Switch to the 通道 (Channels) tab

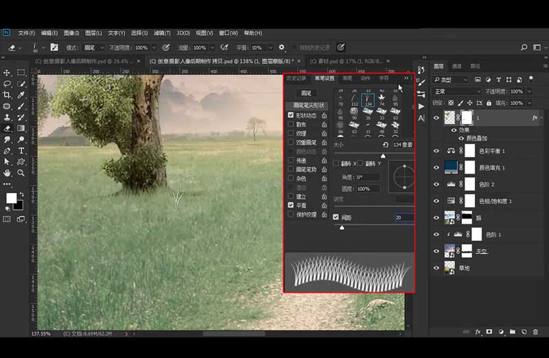coord(456,67)
